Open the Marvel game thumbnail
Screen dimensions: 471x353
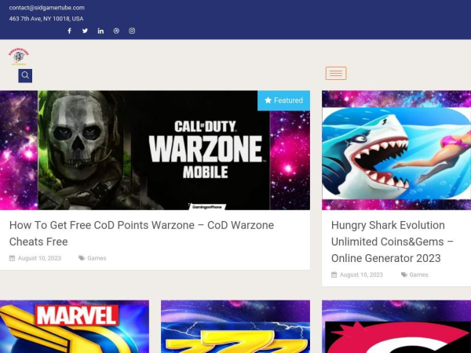75,326
